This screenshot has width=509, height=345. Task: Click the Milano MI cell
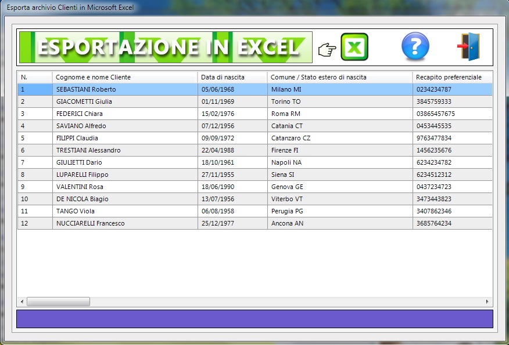[340, 89]
